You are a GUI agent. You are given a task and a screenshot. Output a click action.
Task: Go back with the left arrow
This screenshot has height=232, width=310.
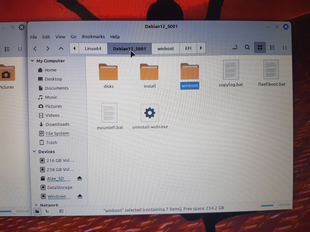point(35,48)
